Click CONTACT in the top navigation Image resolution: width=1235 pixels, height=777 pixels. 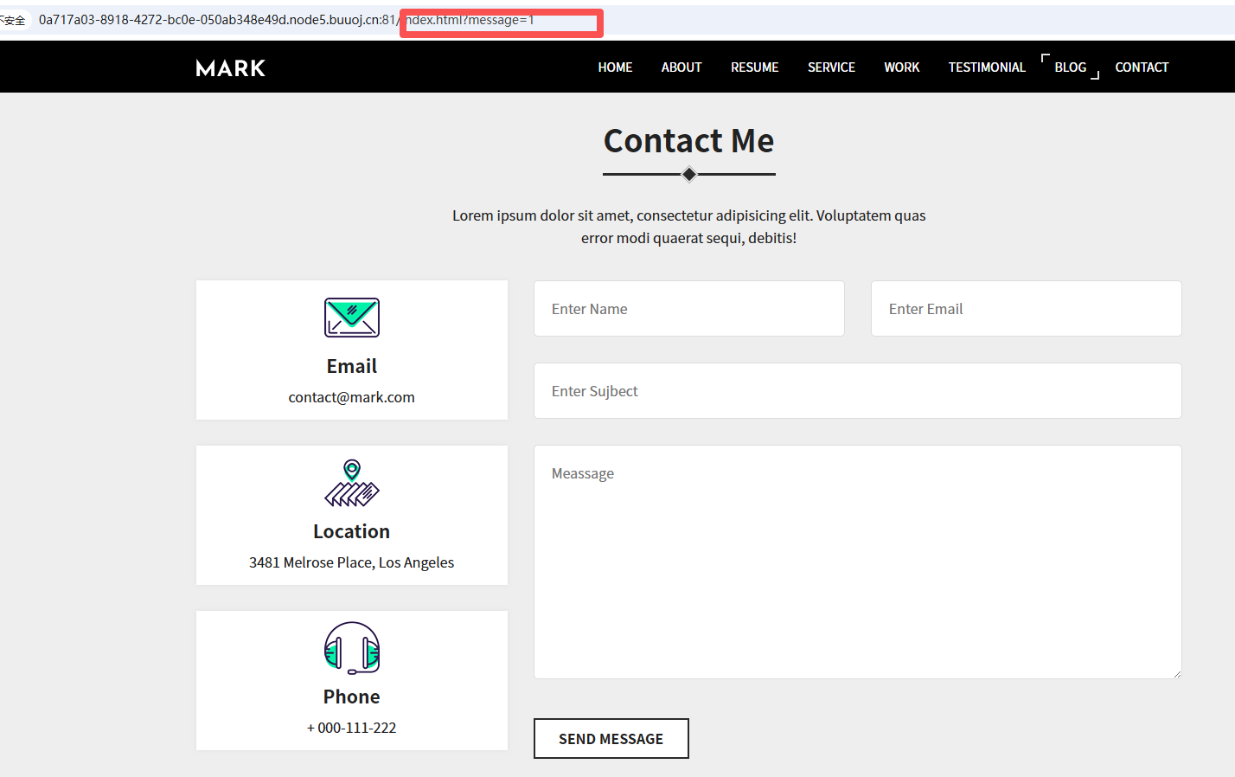(1142, 67)
